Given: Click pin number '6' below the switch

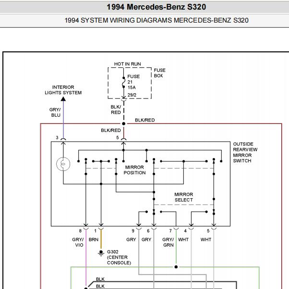Looking at the screenshot, I should (148, 231).
